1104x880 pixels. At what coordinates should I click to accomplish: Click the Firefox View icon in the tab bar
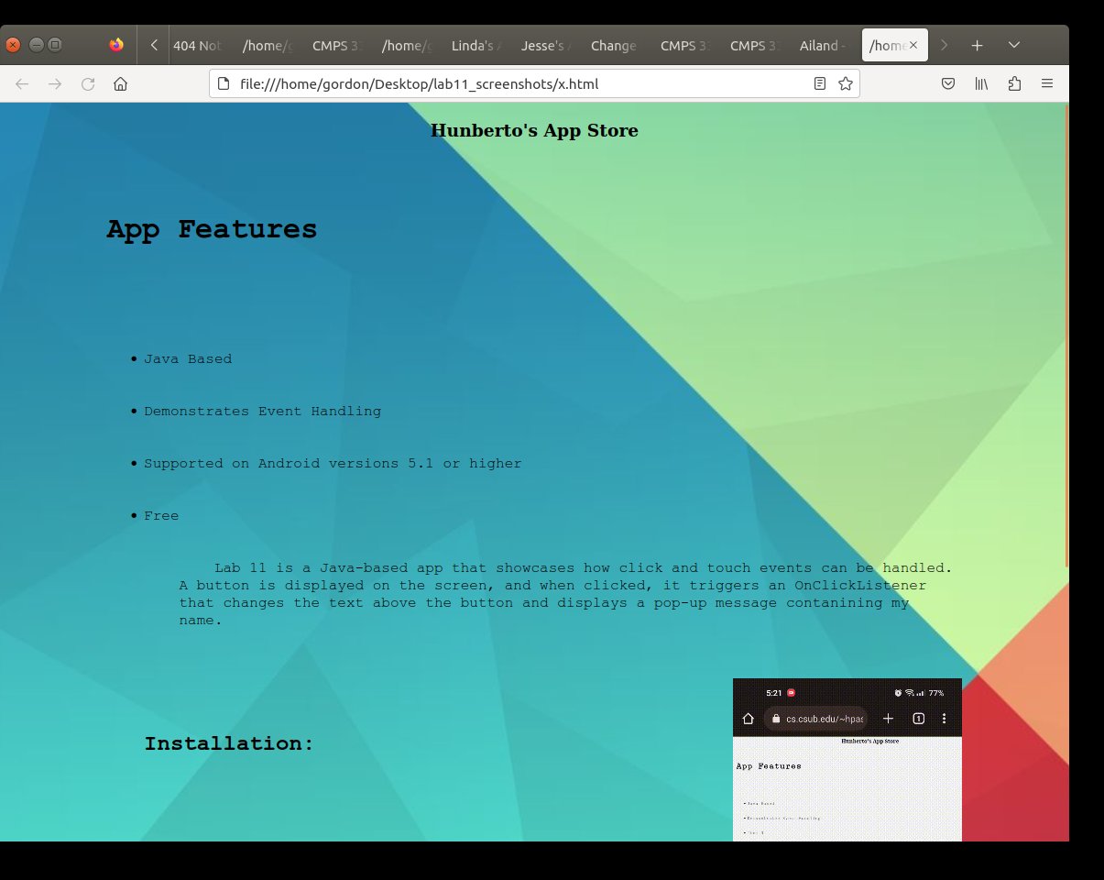[116, 45]
